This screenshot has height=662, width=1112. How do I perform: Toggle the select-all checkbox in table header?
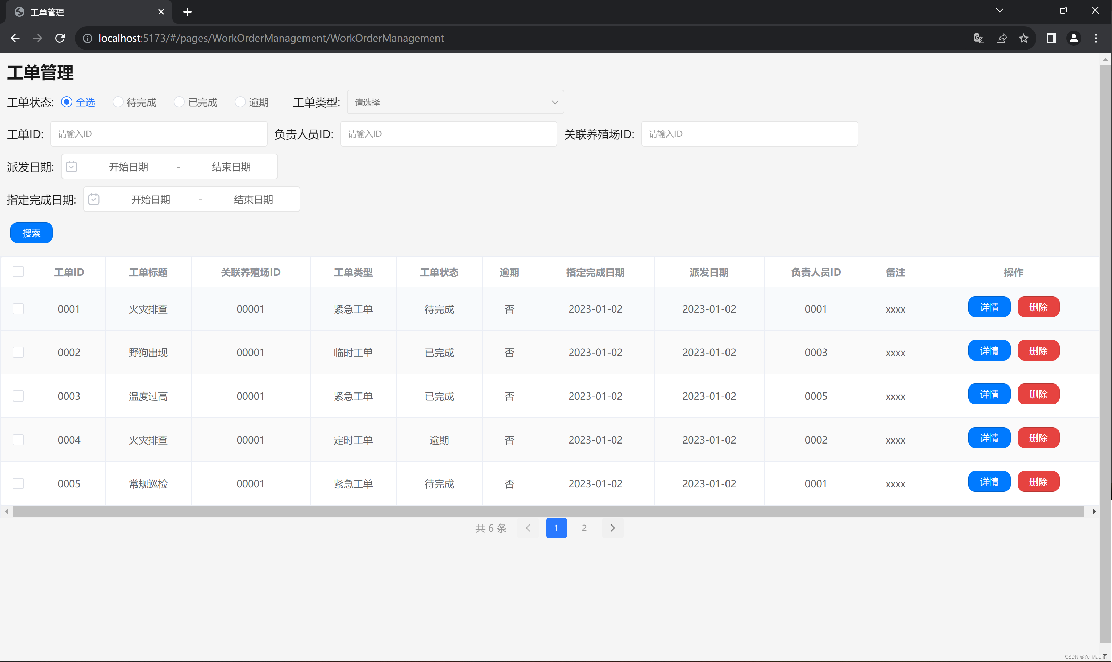click(18, 272)
